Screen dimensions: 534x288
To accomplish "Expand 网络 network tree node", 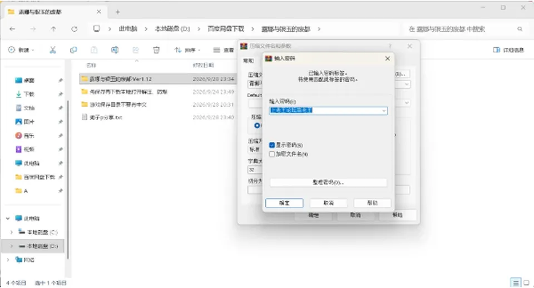I will [x=8, y=260].
